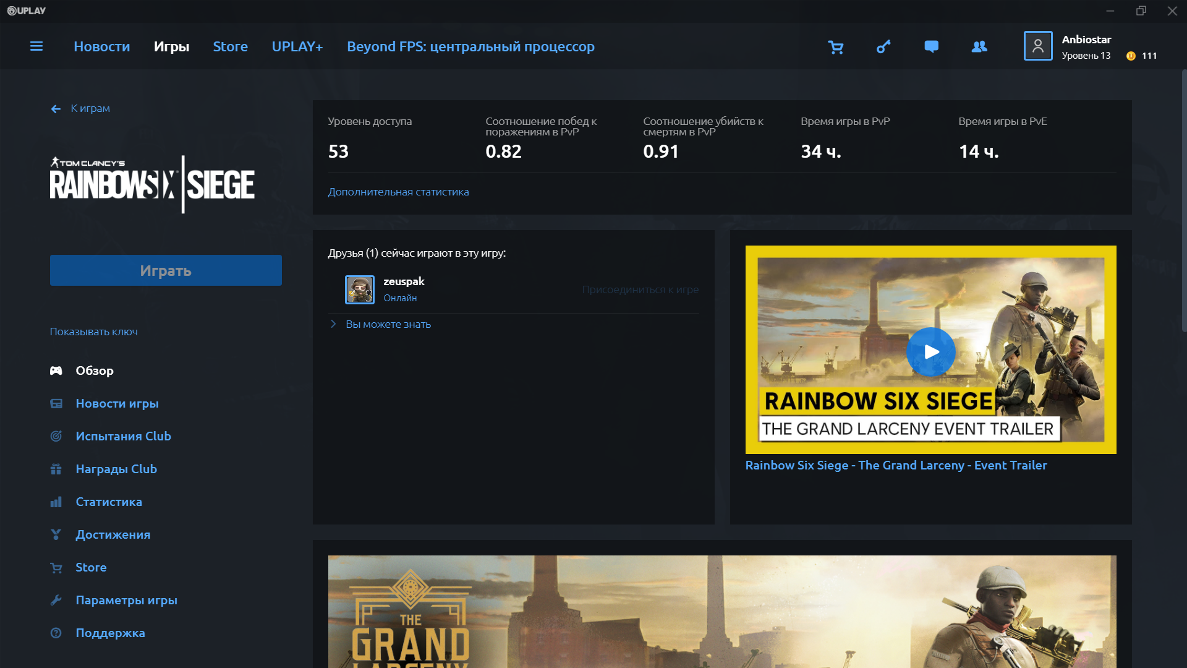Expand the Вы можете знать section
The image size is (1187, 668).
(333, 324)
